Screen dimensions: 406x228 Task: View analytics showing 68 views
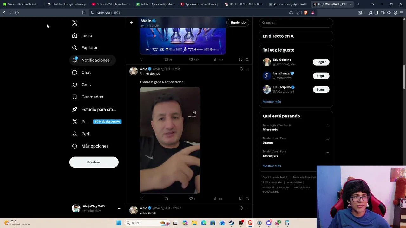click(218, 199)
